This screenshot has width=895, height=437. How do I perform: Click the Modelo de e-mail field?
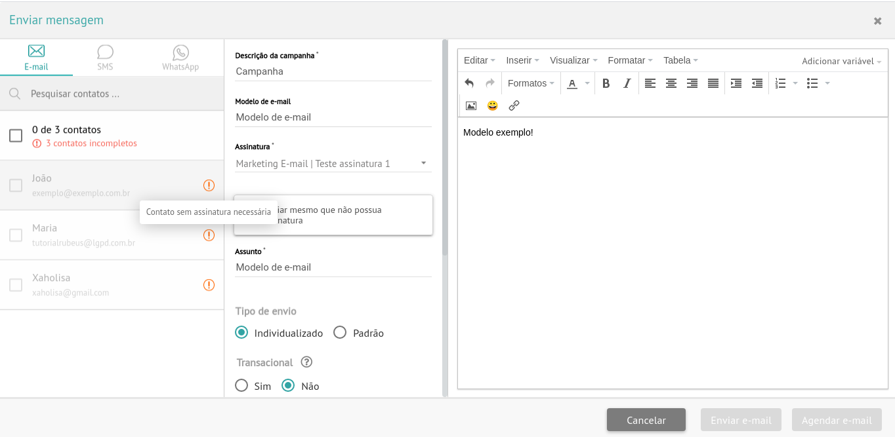pyautogui.click(x=333, y=117)
